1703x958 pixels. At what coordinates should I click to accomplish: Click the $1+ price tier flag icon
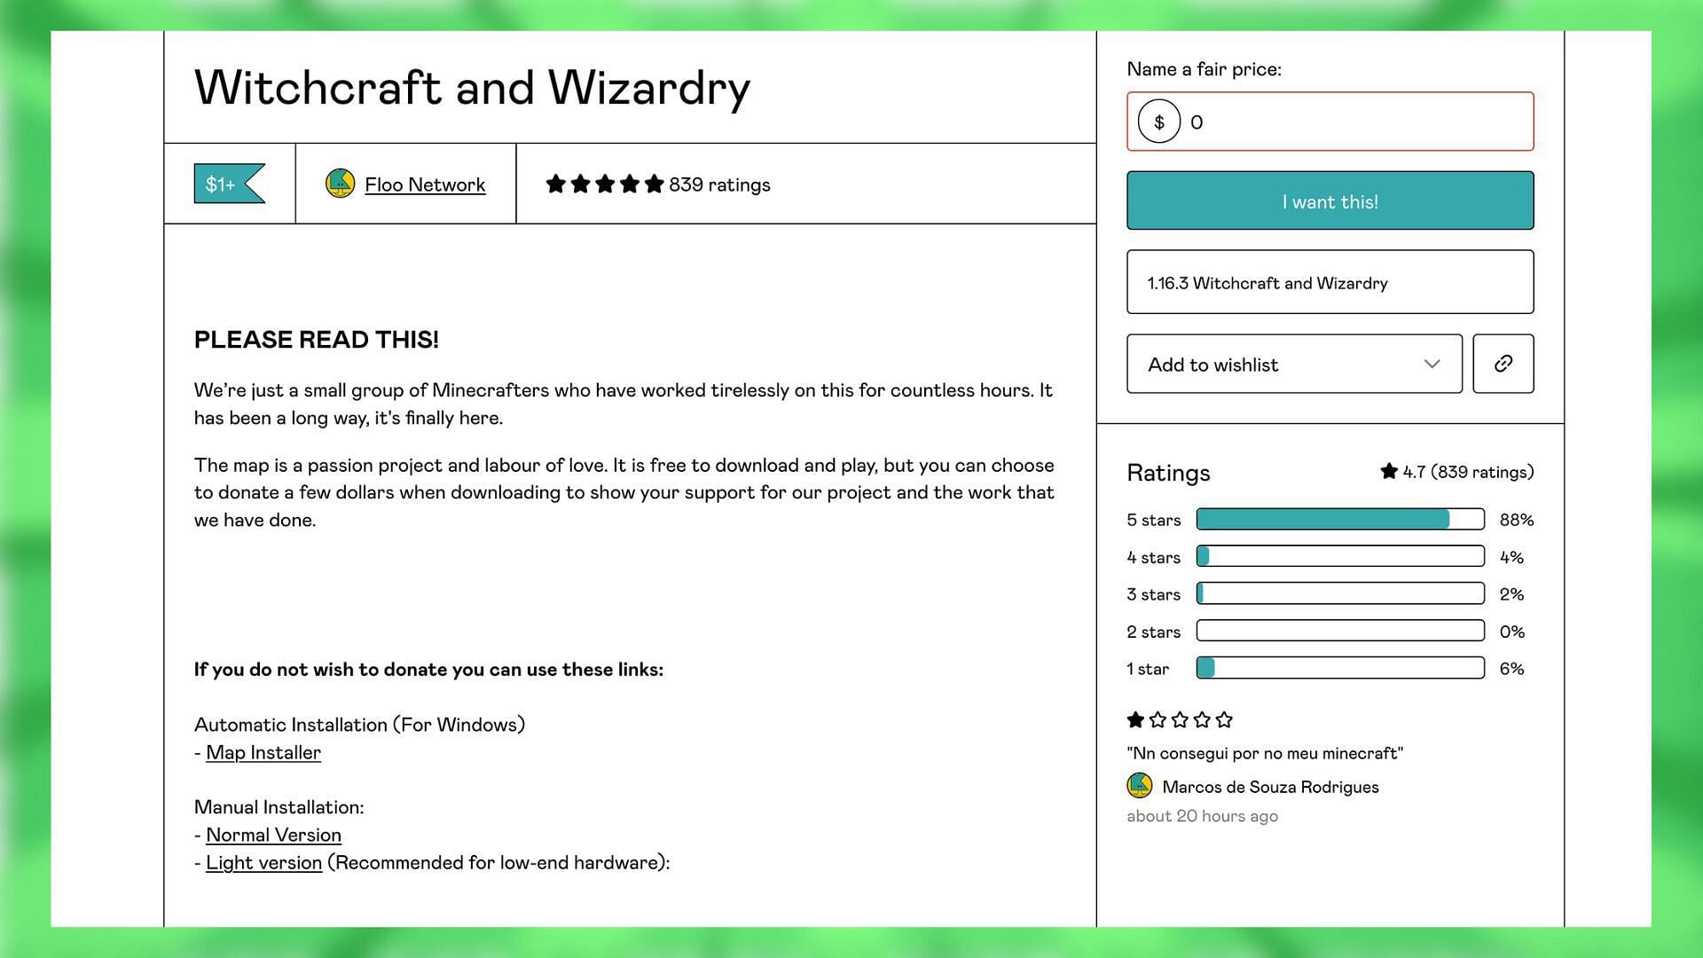click(x=229, y=184)
